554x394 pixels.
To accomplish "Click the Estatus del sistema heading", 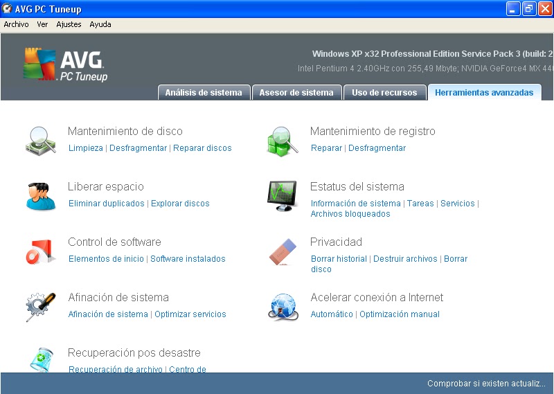I will 357,186.
